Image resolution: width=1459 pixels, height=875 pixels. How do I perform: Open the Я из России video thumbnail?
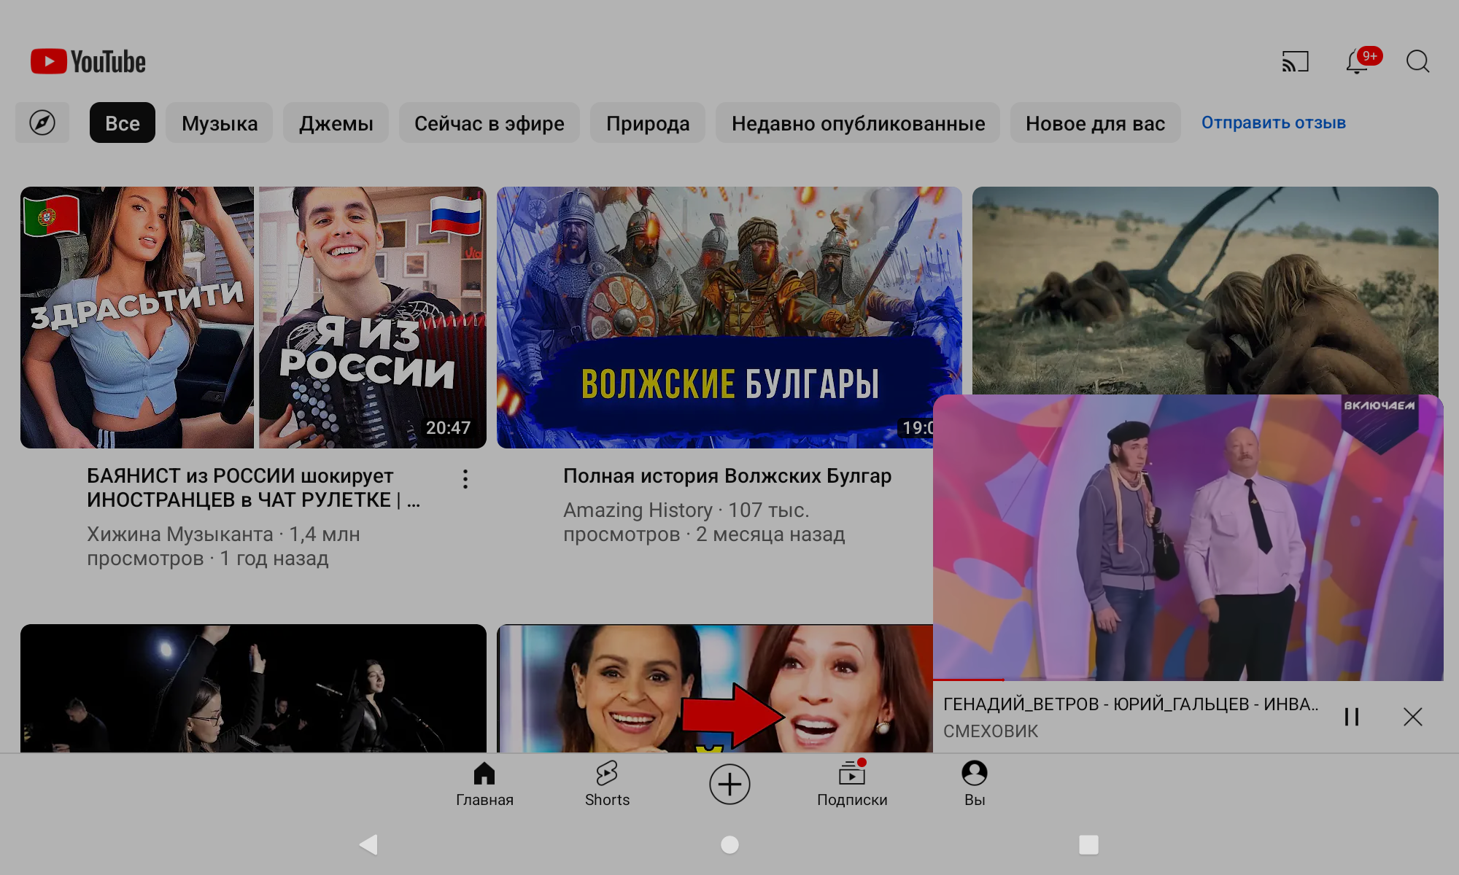pyautogui.click(x=253, y=317)
